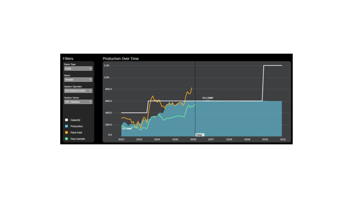Expand the System Name dropdown (XTO - Delaware)
Screen dimensions: 353x198
(78, 102)
